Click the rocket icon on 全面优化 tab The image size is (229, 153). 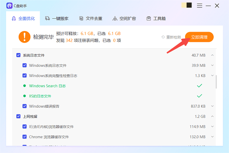pyautogui.click(x=14, y=18)
